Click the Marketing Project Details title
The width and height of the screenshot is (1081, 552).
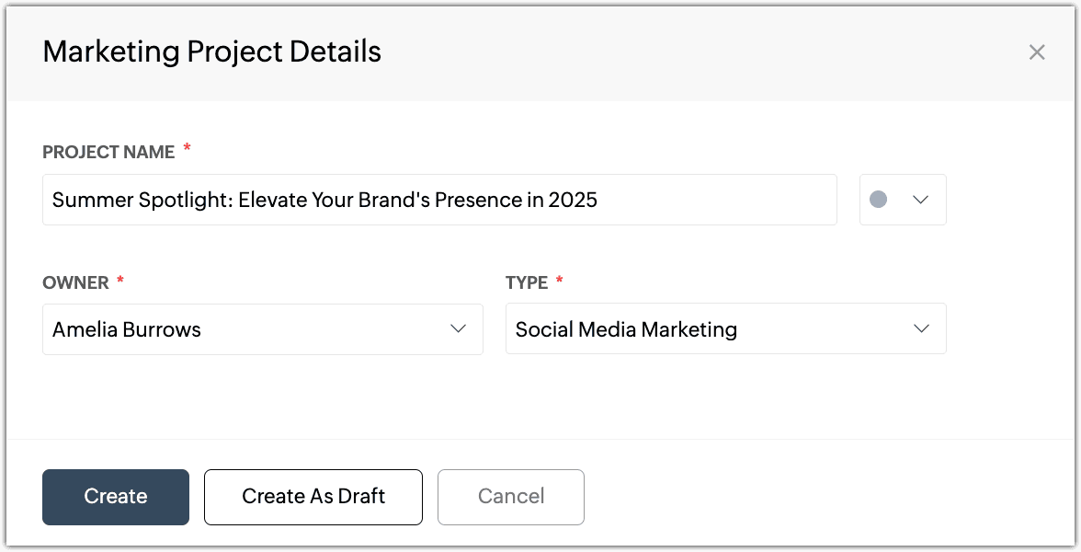point(211,52)
